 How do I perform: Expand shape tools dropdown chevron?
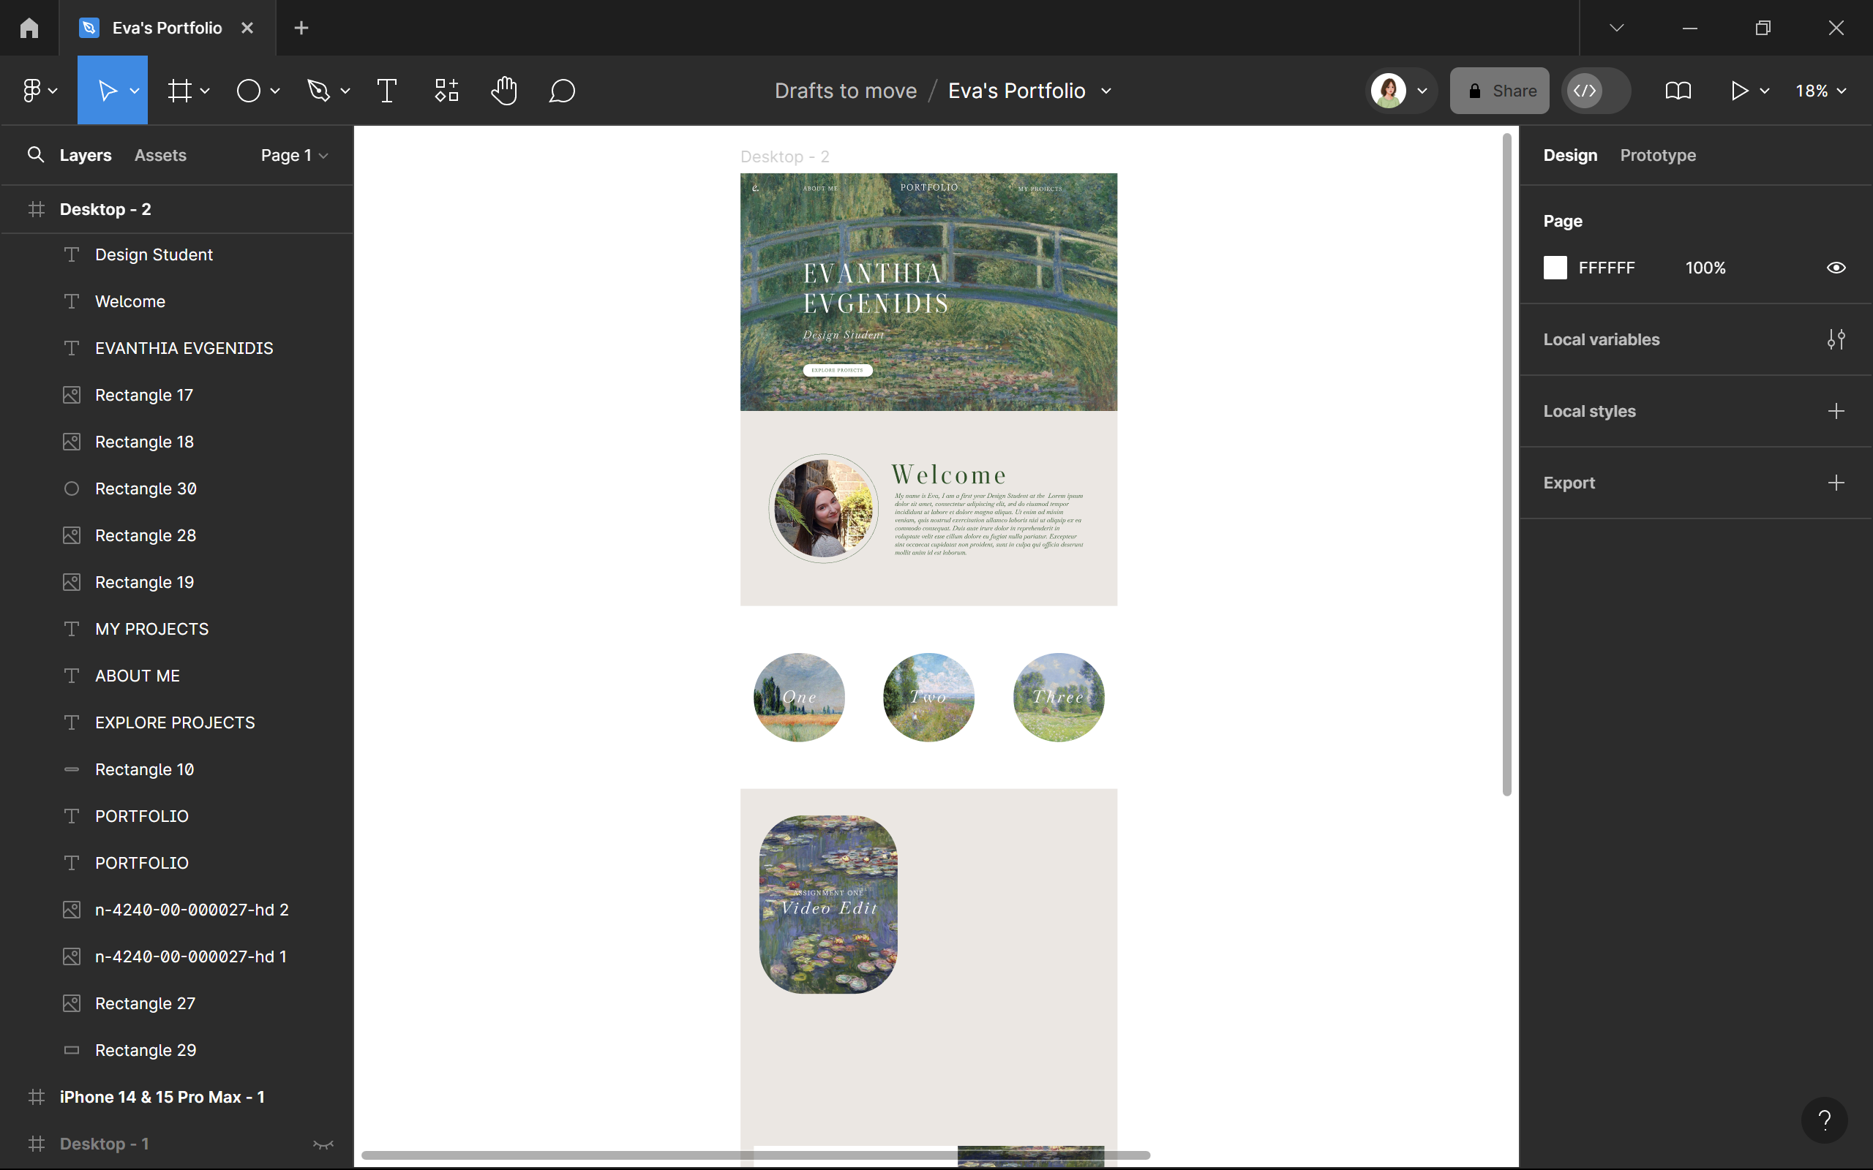tap(275, 91)
